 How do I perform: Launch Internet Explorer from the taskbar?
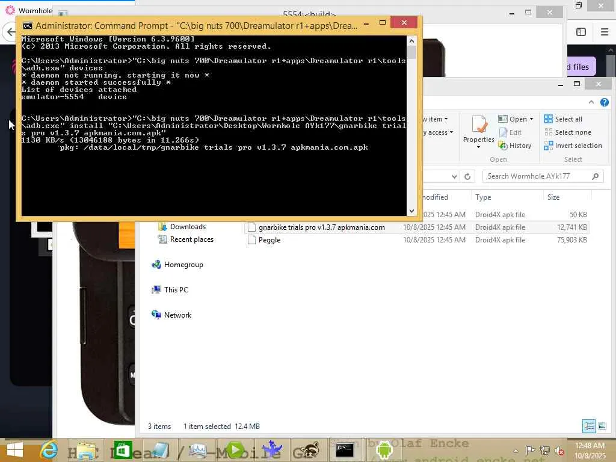(x=49, y=450)
